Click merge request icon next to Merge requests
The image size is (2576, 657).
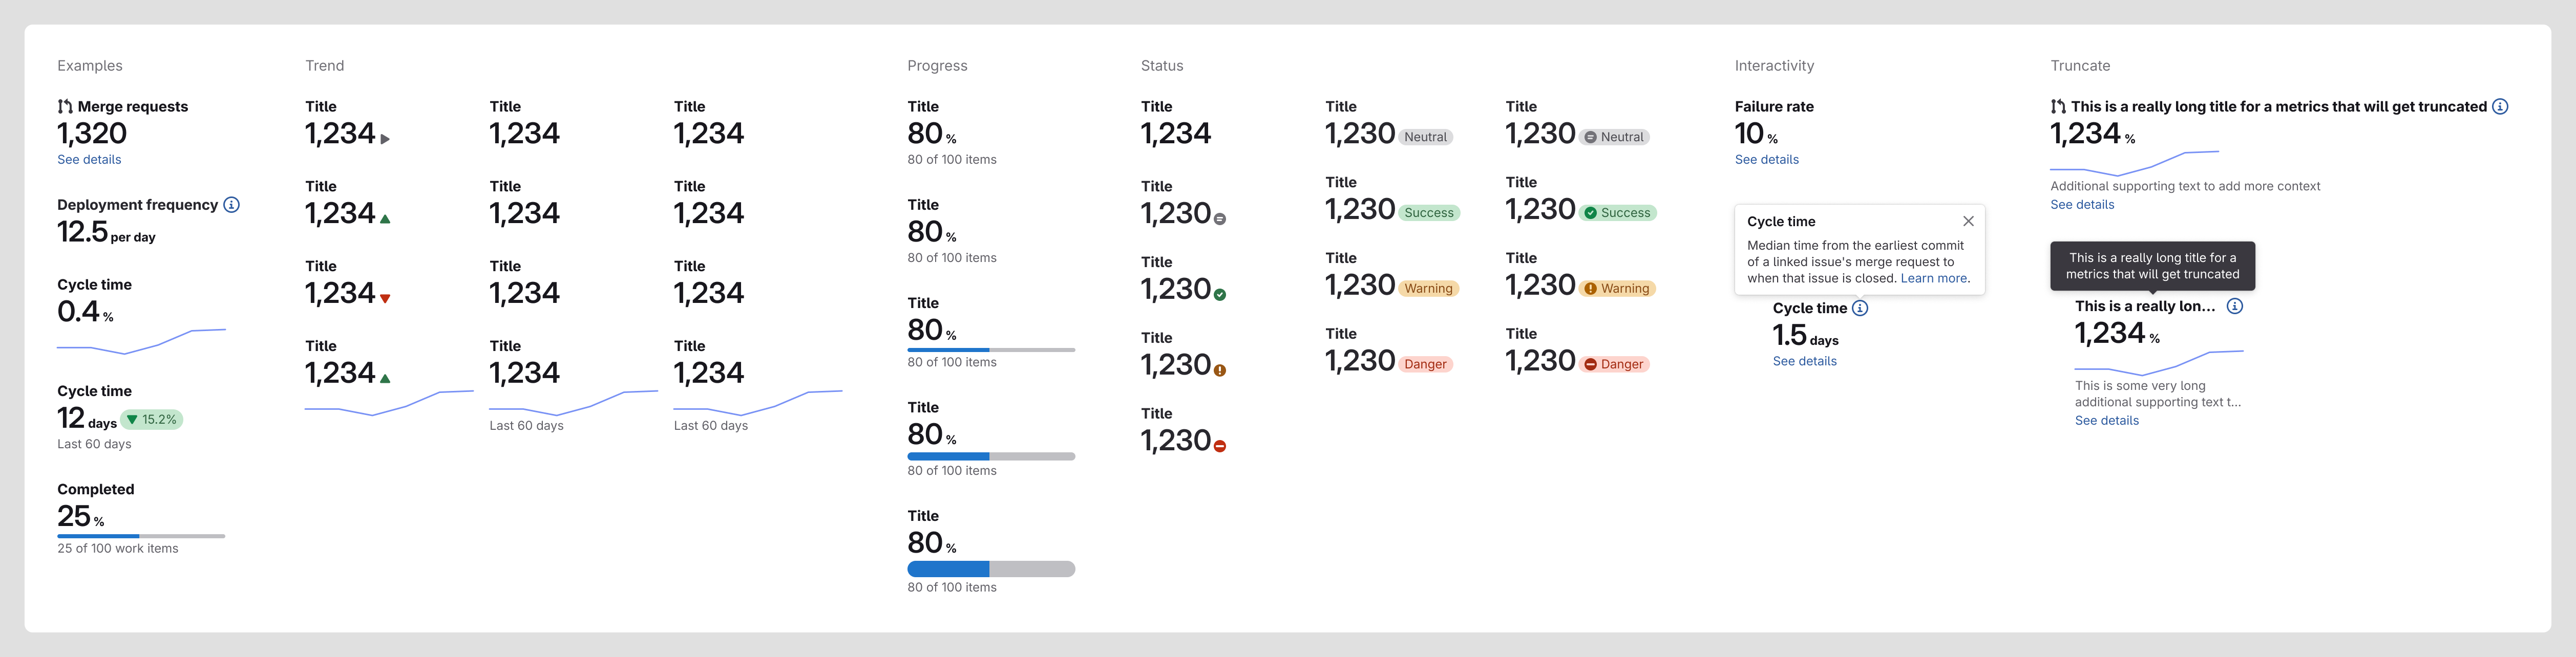65,107
